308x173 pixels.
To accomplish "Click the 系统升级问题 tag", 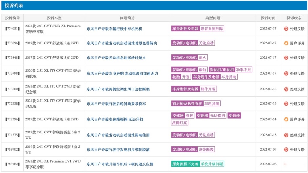I will point(212,164).
